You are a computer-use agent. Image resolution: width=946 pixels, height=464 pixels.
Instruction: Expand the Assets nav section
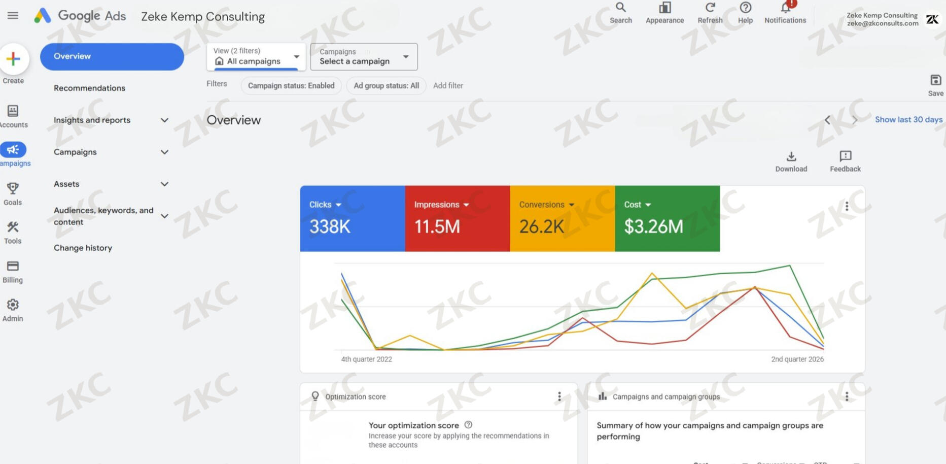[x=164, y=184]
